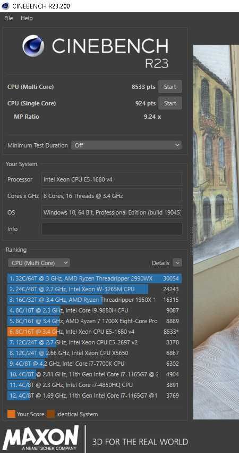Select the AMD Ryzen Threadripper 2990WX ranking row
Screen dimensions: 239x453
[95, 278]
